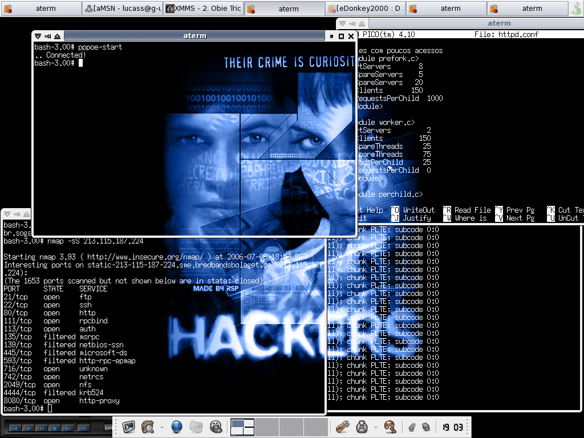This screenshot has height=438, width=584.
Task: Shade the httpd.conf aterm window
Action: 362,23
